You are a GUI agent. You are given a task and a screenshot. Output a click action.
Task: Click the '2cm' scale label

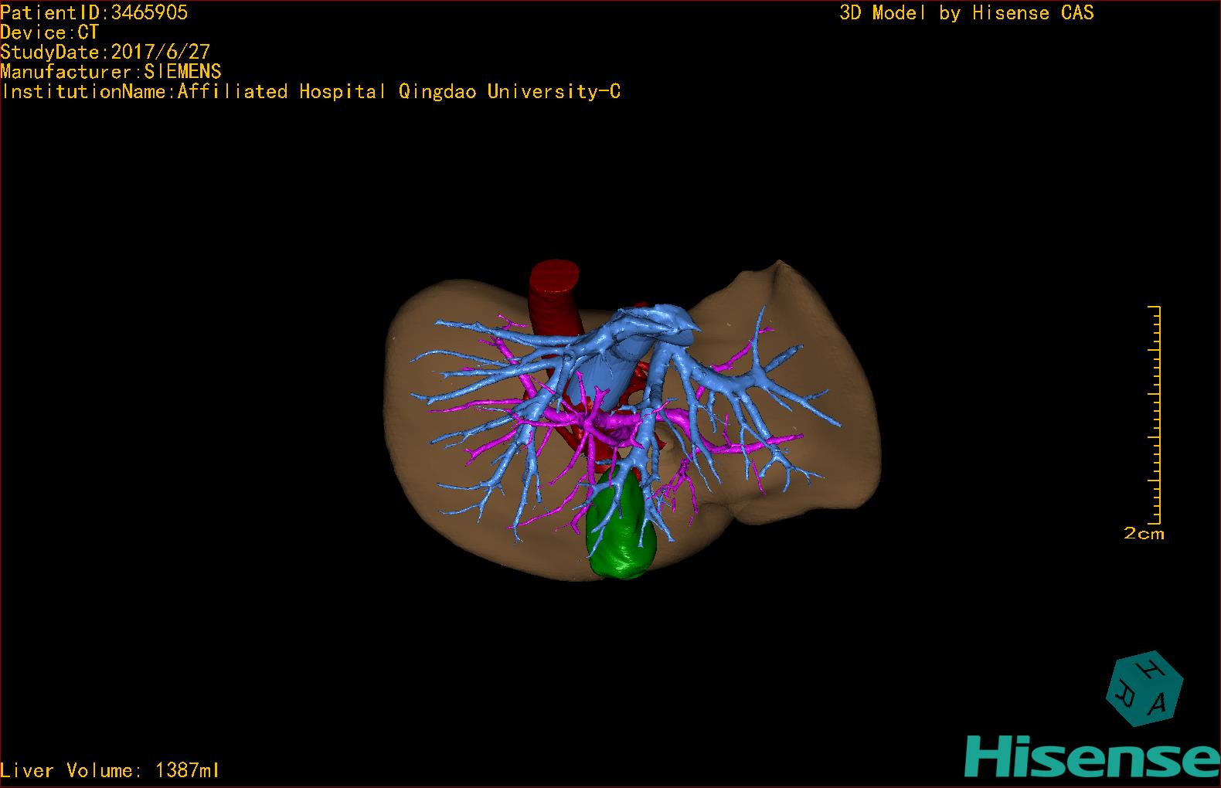(1144, 534)
